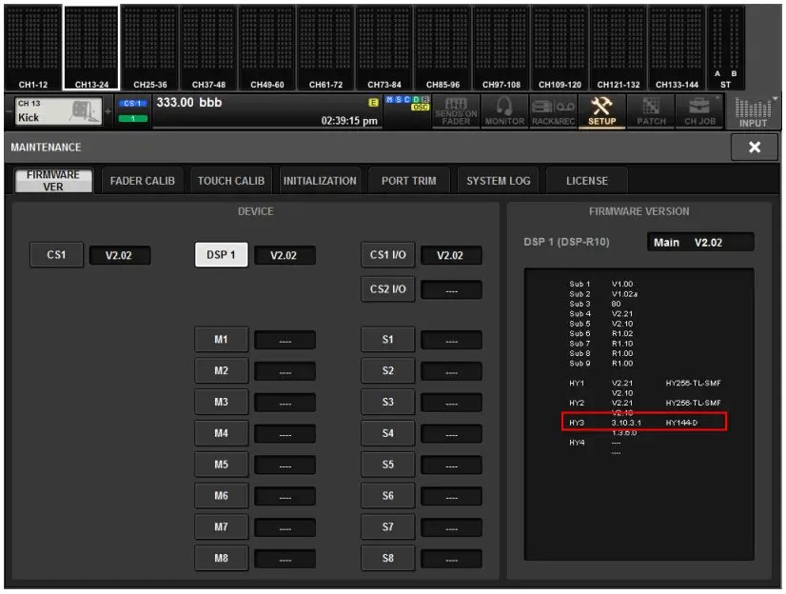Select the CH13-24 meter bank
Viewport: 786px width, 594px height.
[x=91, y=48]
